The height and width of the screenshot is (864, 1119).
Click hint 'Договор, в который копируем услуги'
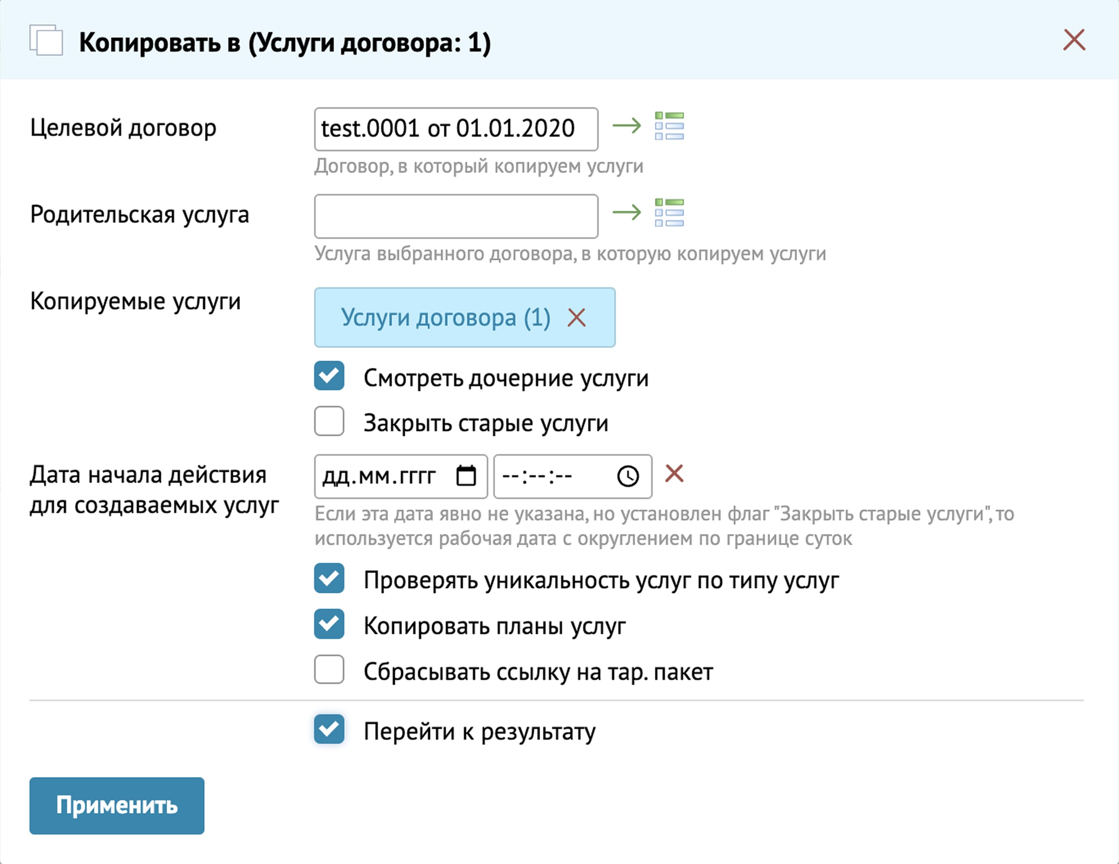pos(479,166)
